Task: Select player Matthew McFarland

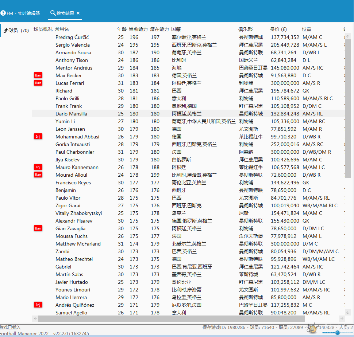Action: coord(78,244)
